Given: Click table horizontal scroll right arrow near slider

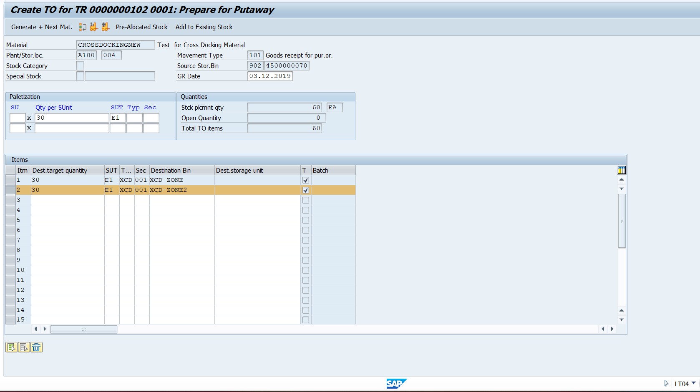Looking at the screenshot, I should tap(45, 329).
